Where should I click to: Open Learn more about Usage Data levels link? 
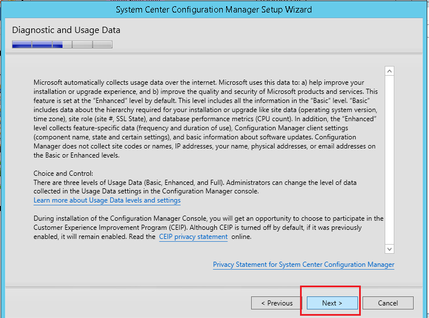107,200
